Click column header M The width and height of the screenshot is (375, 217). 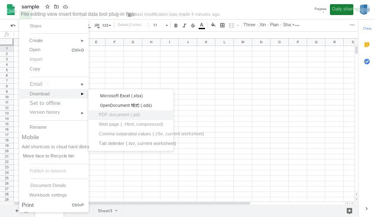242,42
